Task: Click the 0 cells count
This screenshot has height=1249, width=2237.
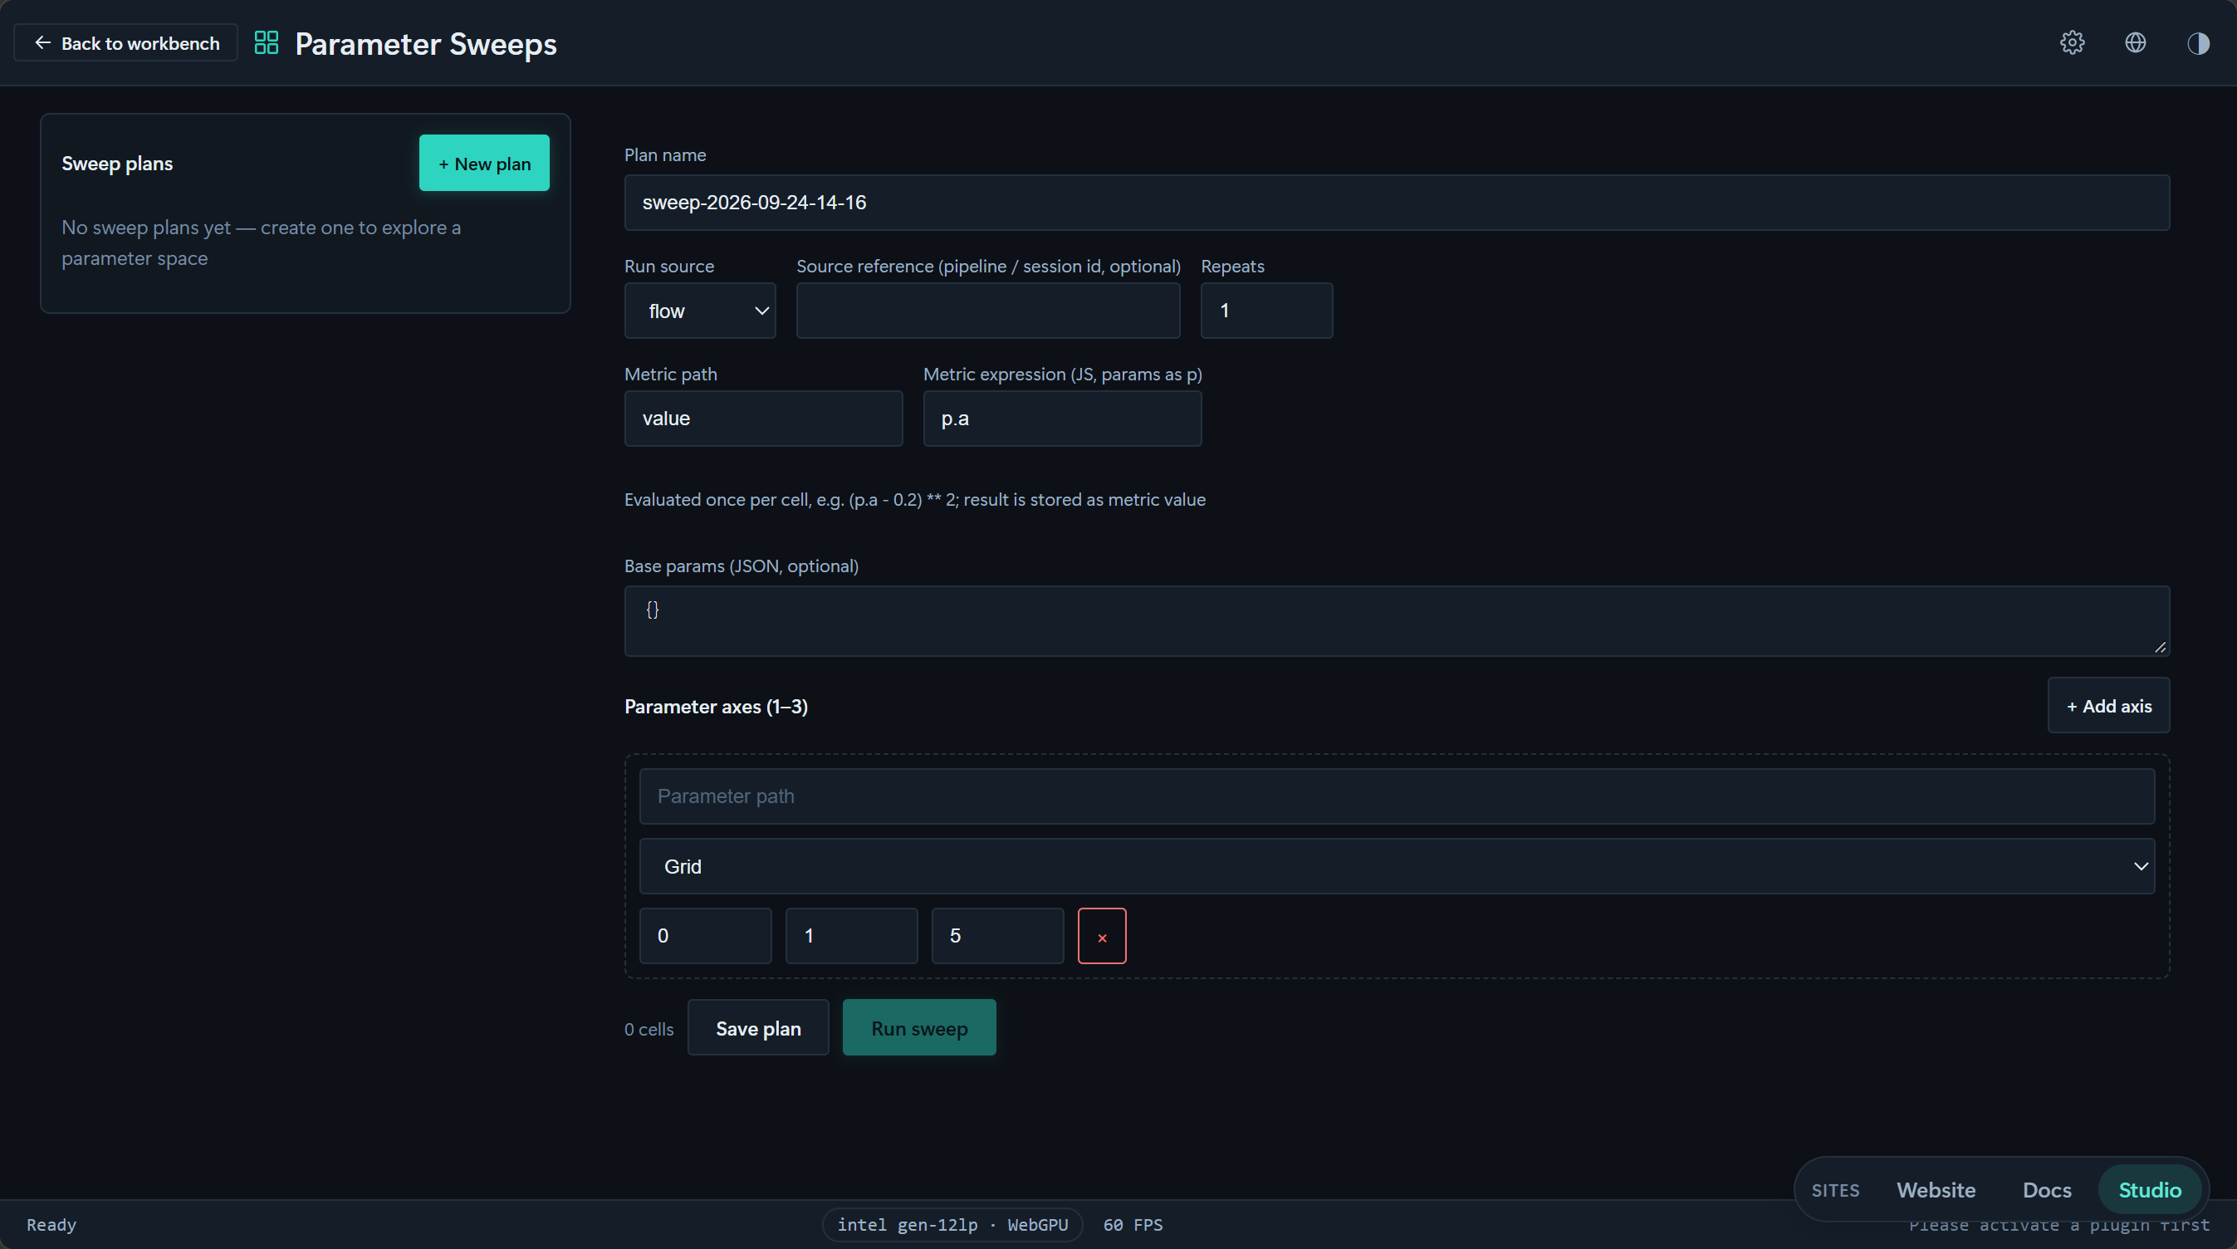Action: (x=649, y=1028)
